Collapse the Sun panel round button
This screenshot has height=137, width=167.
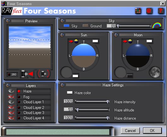point(62,35)
